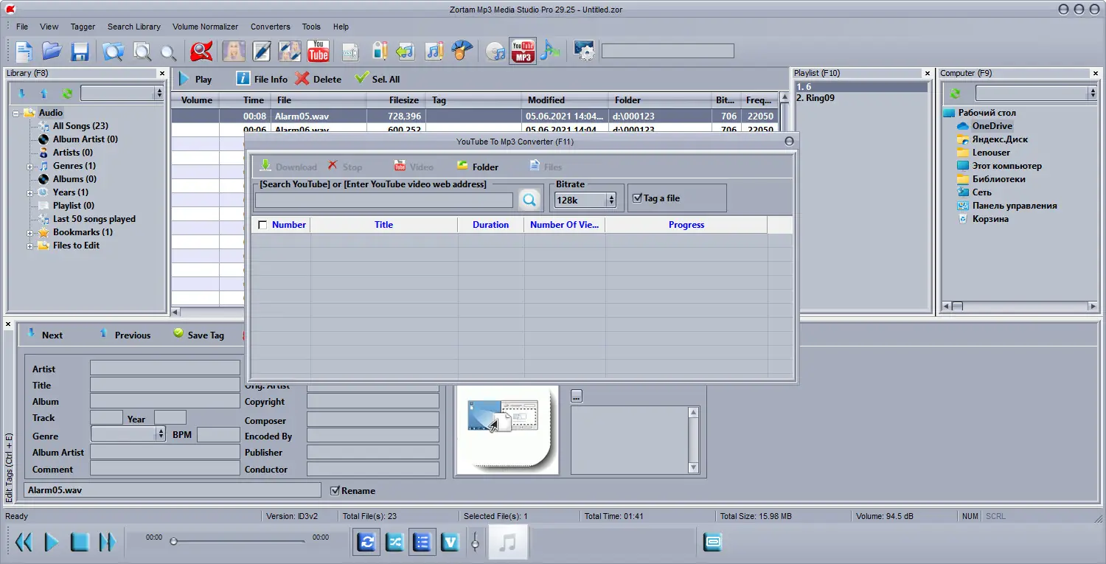The image size is (1106, 564).
Task: Click the green refresh icon in Computer panel
Action: tap(955, 94)
